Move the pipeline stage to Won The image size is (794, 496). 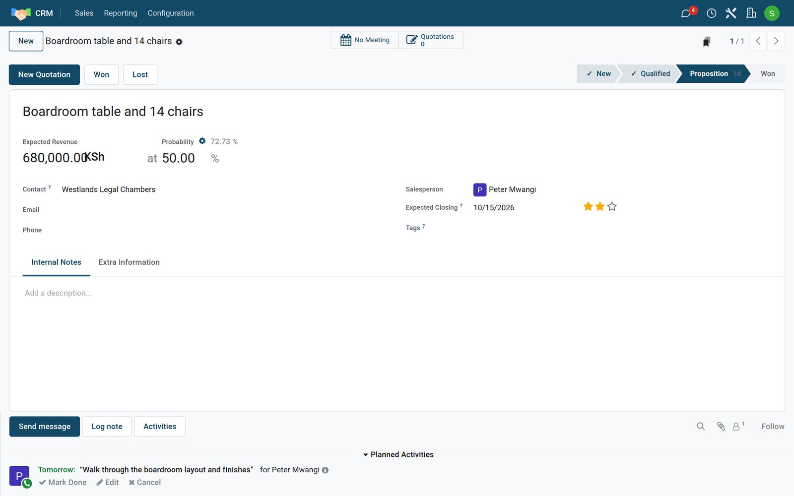(x=767, y=74)
